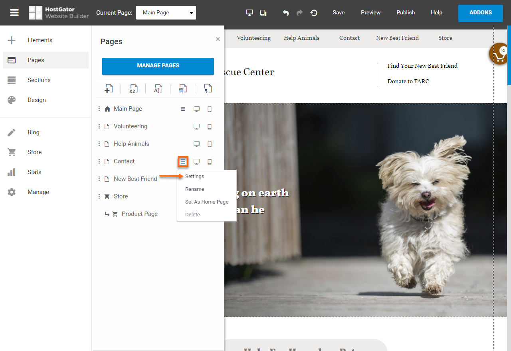Open the Current Page dropdown
Screen dimensions: 511x351
pos(166,13)
